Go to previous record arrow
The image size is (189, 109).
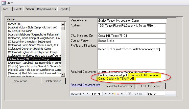[x=88, y=94]
